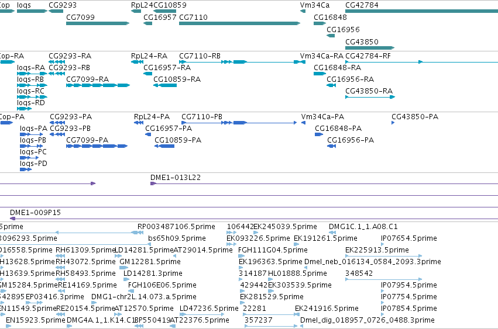Select EST EK225913.5prime label
Screen dimensions: 498x329
pos(377,250)
